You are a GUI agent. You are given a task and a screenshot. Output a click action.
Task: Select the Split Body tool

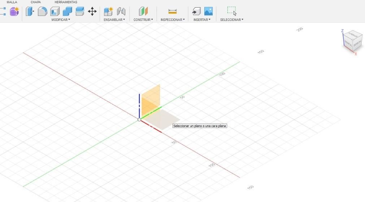coord(80,11)
